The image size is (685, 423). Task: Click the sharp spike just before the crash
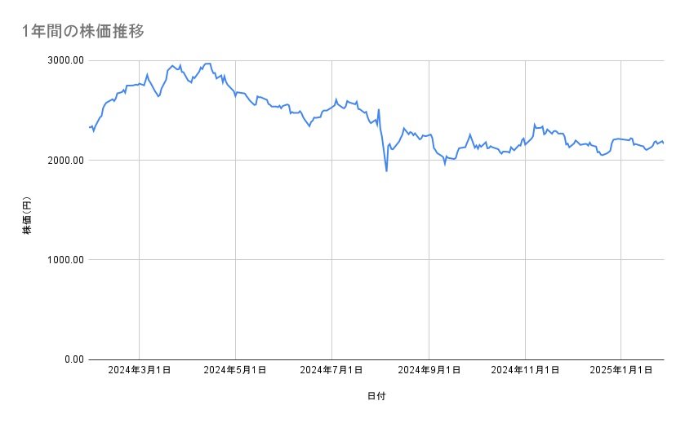click(379, 110)
